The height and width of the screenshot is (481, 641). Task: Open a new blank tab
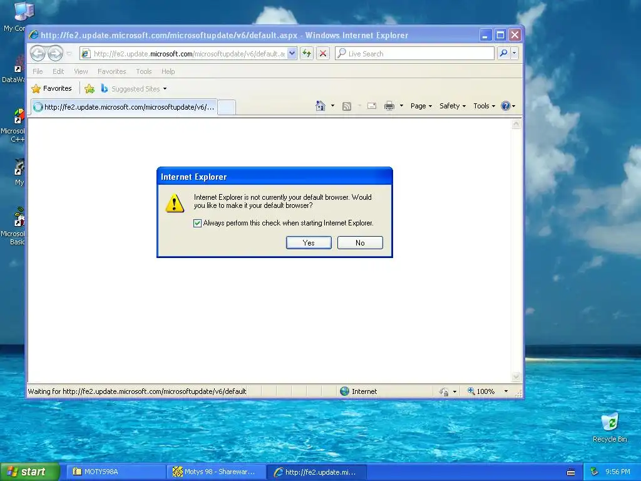(x=226, y=107)
